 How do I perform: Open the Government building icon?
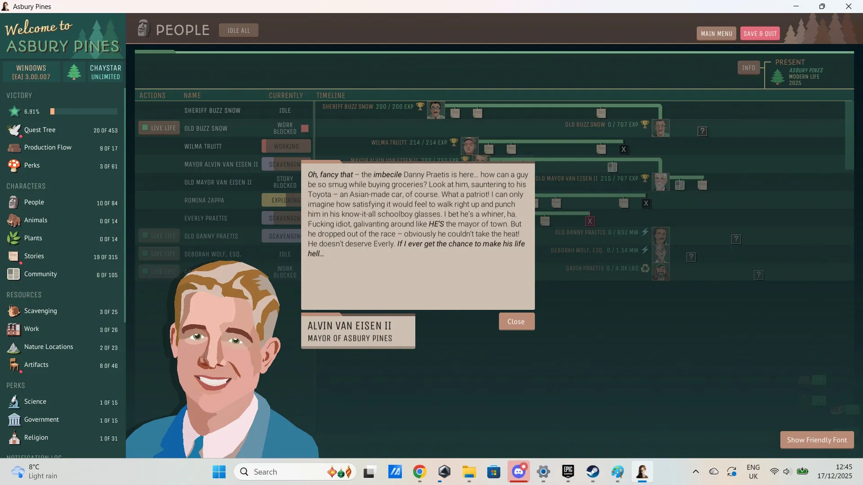click(14, 420)
